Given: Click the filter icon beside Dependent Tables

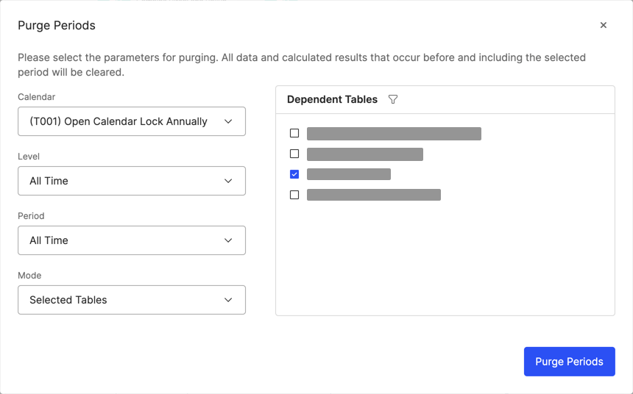Looking at the screenshot, I should 393,99.
